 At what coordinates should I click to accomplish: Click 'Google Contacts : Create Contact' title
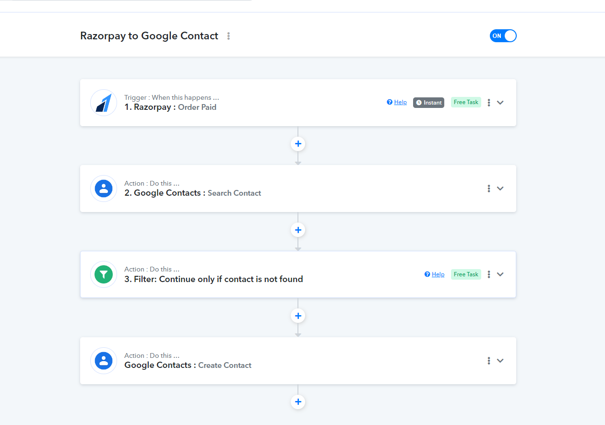click(188, 366)
